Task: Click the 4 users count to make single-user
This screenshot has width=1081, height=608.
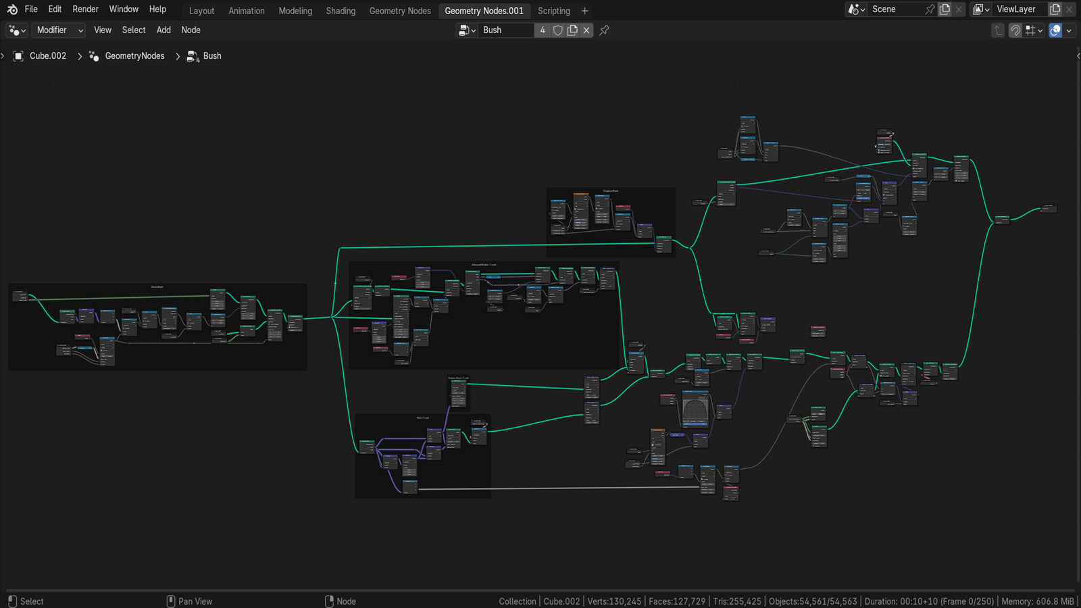Action: pyautogui.click(x=543, y=30)
